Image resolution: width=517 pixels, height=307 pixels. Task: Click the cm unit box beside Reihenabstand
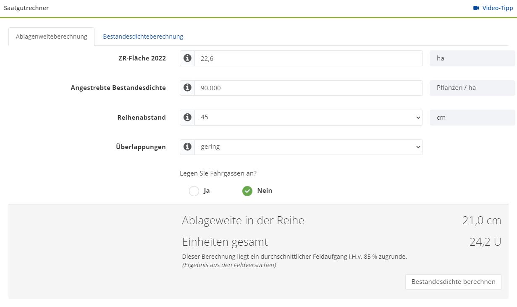pyautogui.click(x=472, y=118)
